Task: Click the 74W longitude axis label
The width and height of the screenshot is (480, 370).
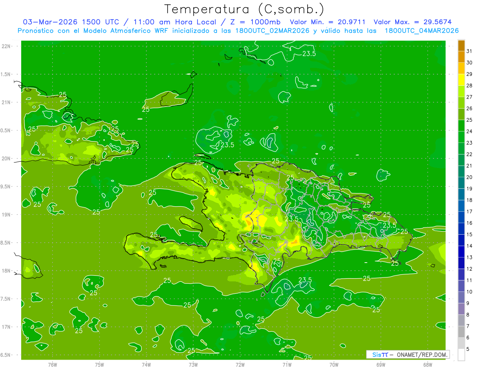Action: (x=146, y=364)
